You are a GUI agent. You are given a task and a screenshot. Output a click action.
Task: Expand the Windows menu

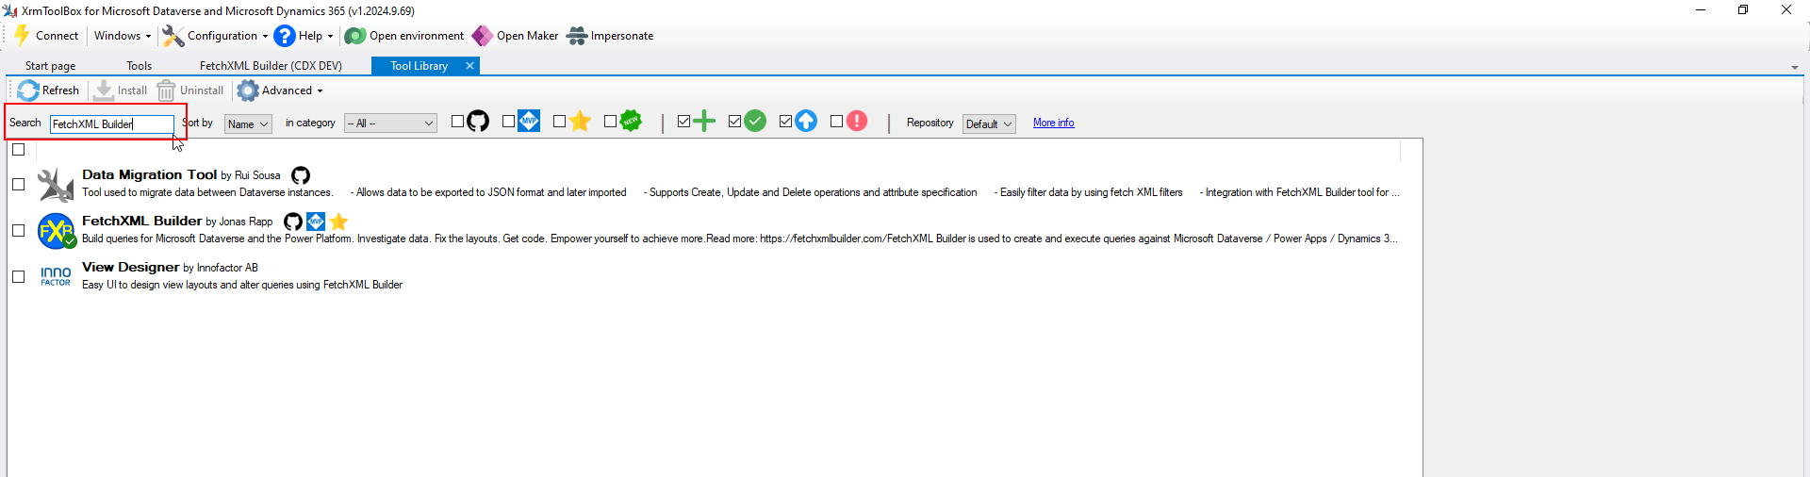click(122, 36)
